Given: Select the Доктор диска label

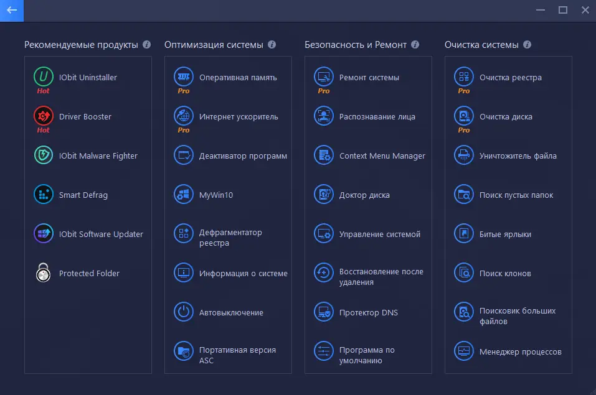Looking at the screenshot, I should [364, 195].
